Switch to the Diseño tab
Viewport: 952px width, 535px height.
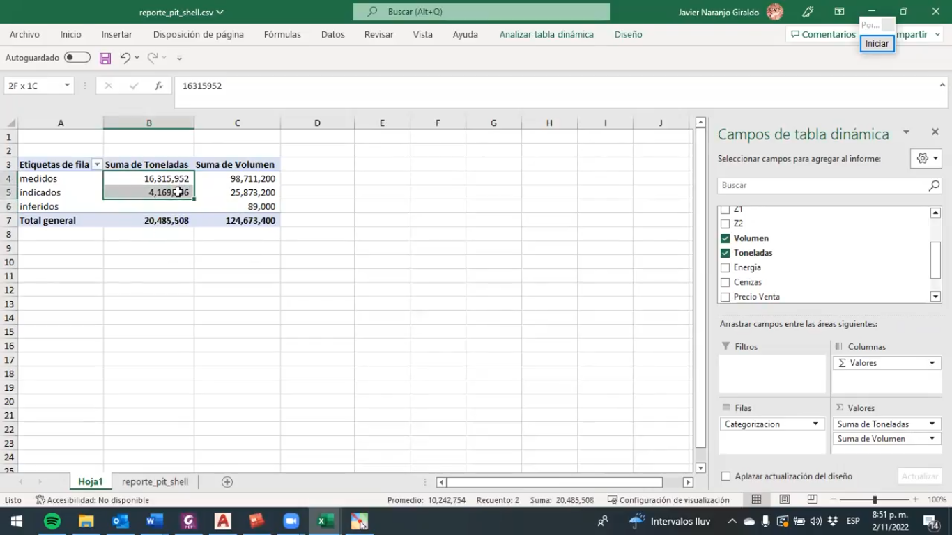click(628, 34)
